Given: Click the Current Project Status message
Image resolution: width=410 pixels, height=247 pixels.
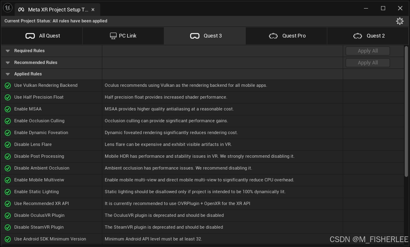Looking at the screenshot, I should click(x=56, y=21).
